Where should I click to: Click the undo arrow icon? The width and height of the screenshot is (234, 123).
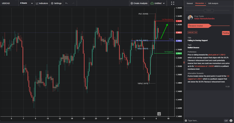tap(66, 3)
